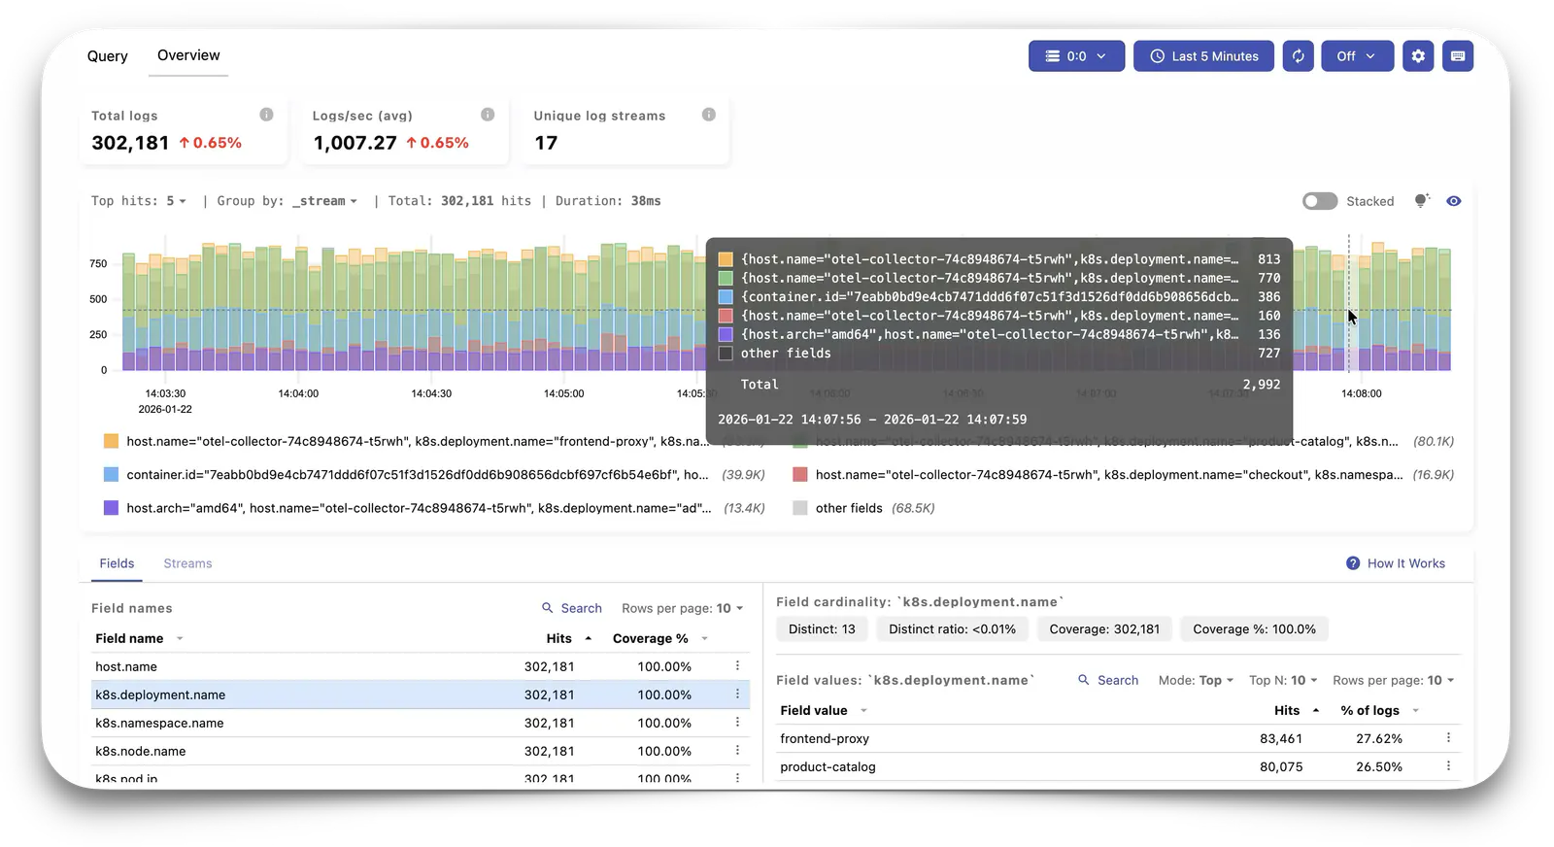Image resolution: width=1554 pixels, height=847 pixels.
Task: Toggle the Stacked chart switch
Action: pyautogui.click(x=1320, y=201)
